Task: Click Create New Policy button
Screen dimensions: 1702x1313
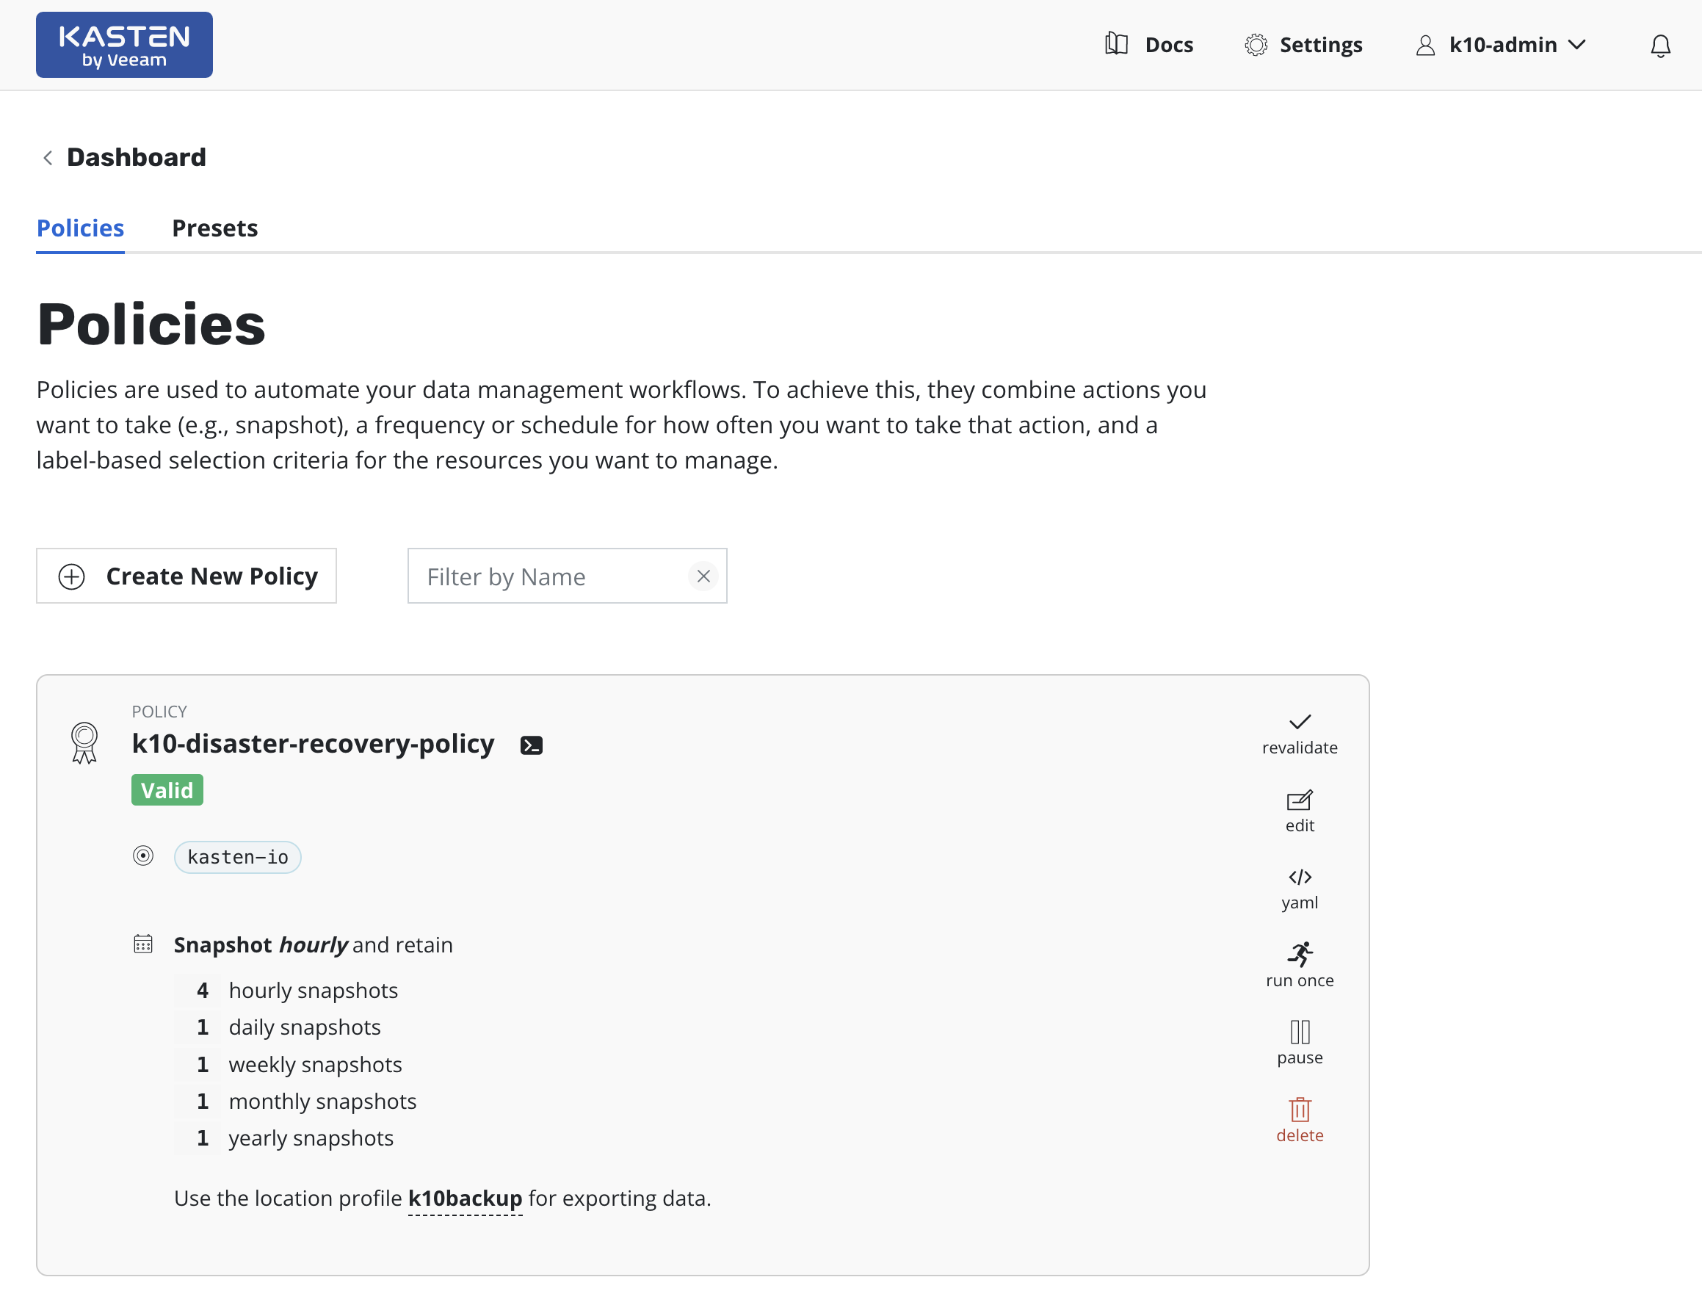Action: (x=187, y=576)
